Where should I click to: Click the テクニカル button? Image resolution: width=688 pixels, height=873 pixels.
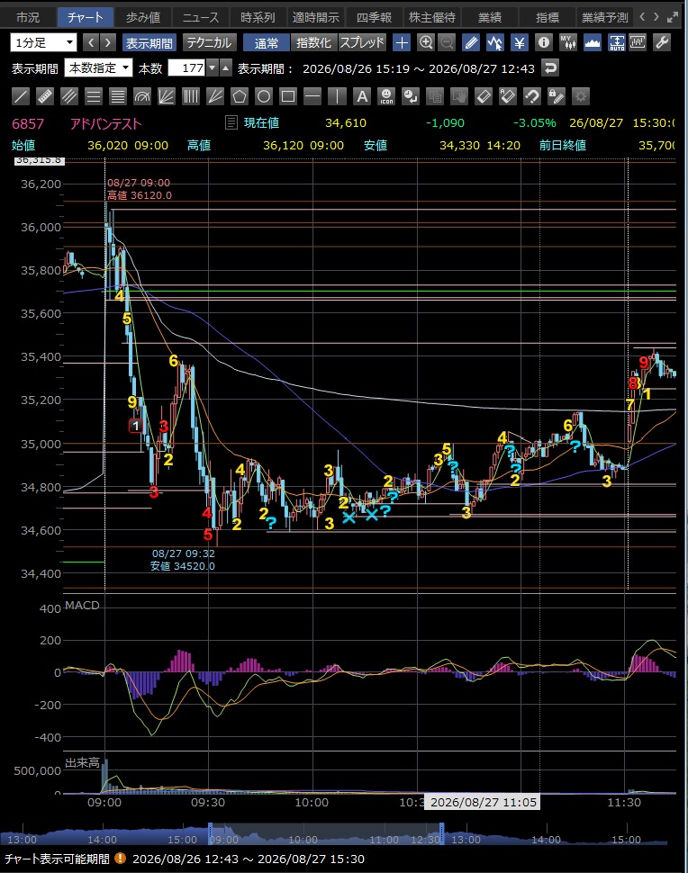coord(209,42)
